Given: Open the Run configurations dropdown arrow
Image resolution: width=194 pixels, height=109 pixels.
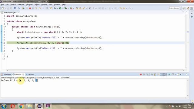Looking at the screenshot, I should [63, 8].
